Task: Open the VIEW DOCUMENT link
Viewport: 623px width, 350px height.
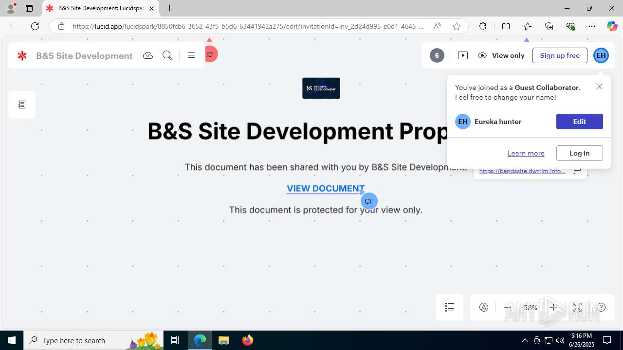Action: tap(325, 188)
